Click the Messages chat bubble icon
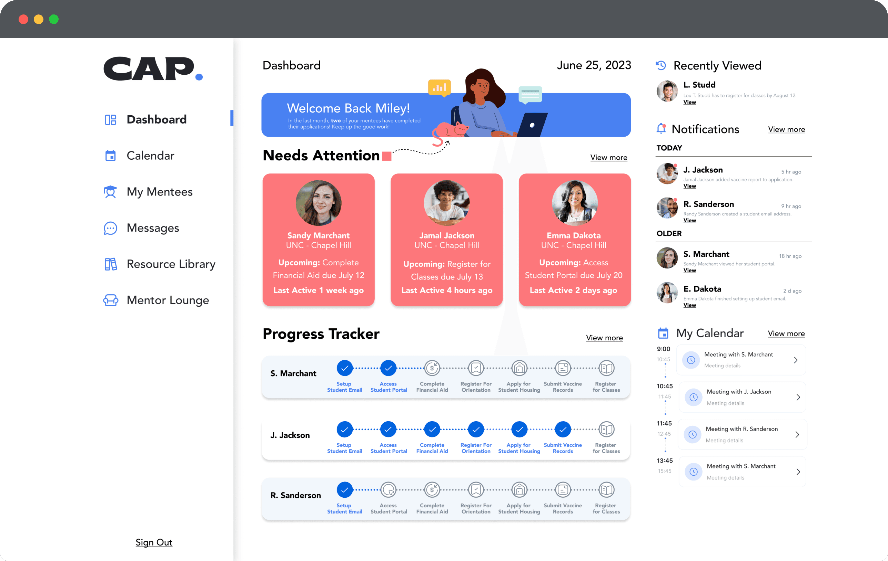888x561 pixels. tap(110, 228)
